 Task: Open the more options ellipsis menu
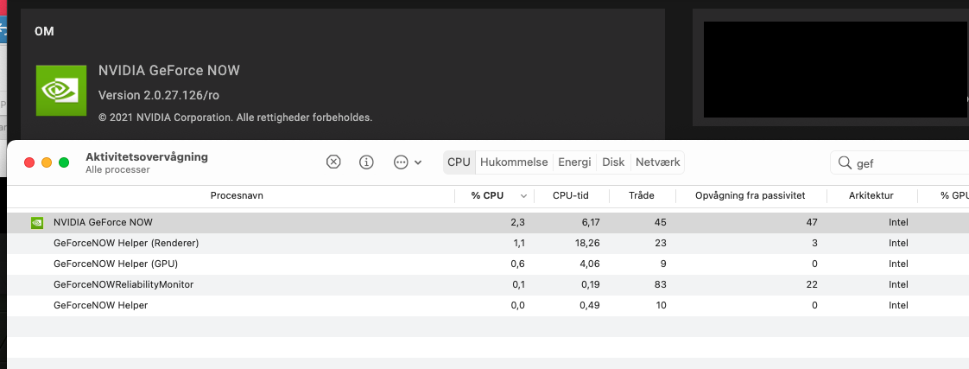[408, 162]
